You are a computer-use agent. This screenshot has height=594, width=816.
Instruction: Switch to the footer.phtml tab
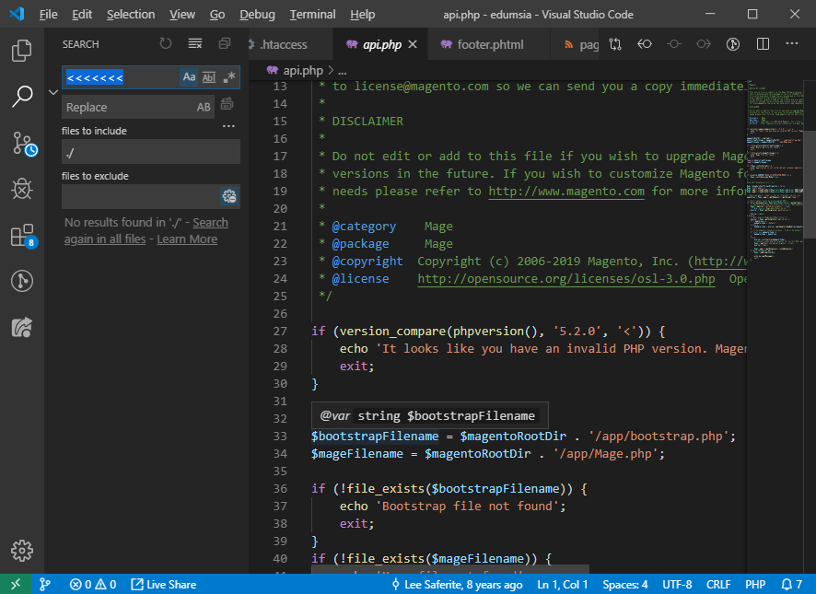tap(489, 44)
